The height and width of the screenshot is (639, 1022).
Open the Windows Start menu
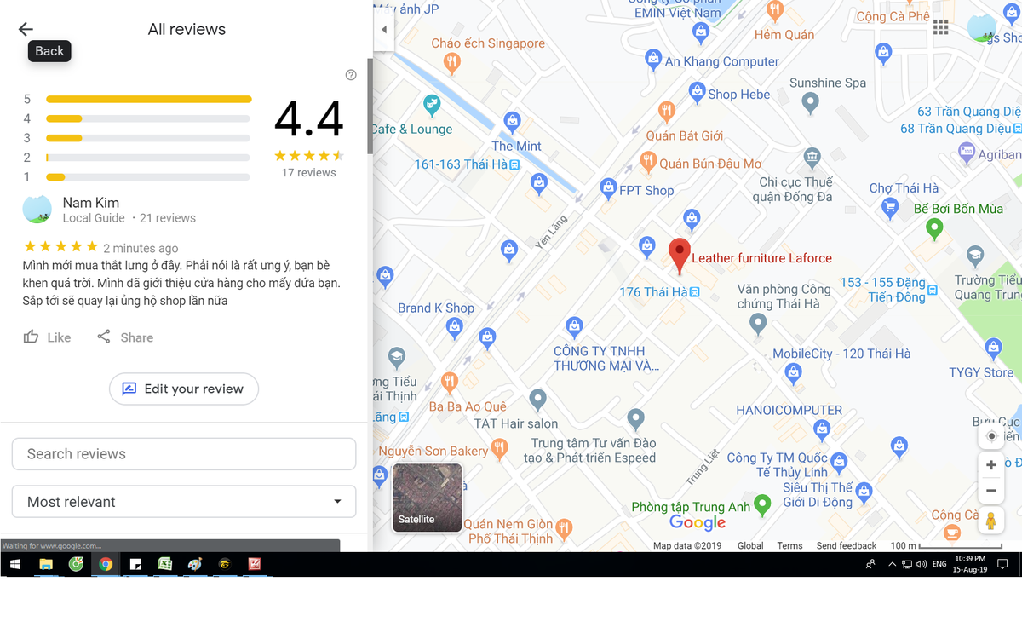pos(14,564)
